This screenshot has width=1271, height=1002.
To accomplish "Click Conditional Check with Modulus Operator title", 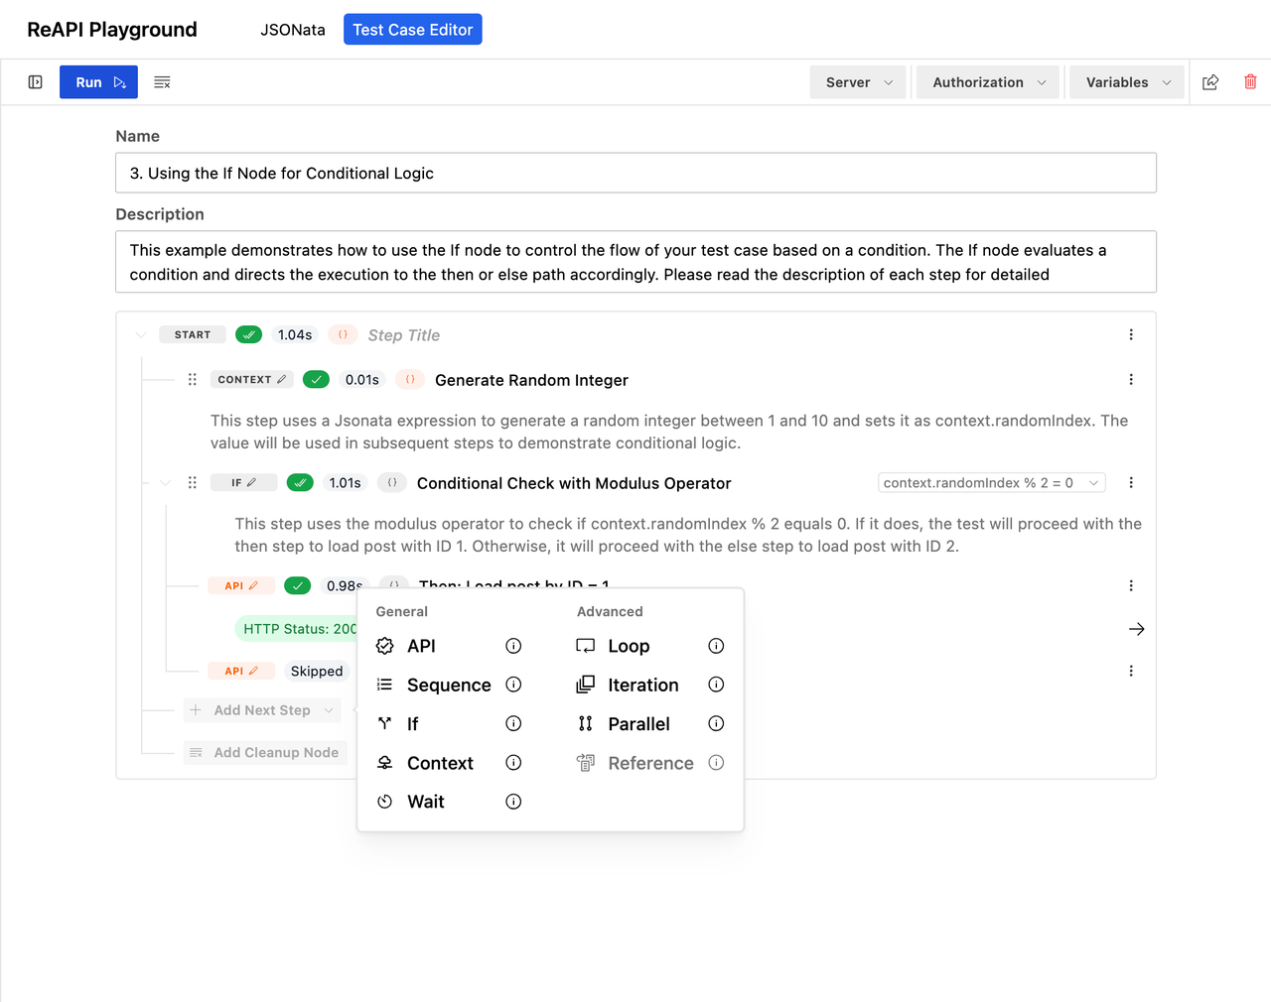I will pyautogui.click(x=574, y=483).
